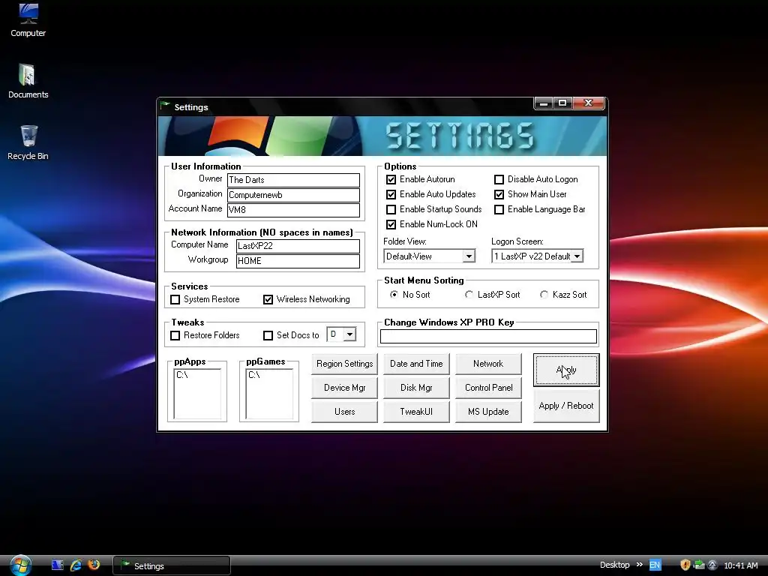Enable Language Bar checkbox
The image size is (768, 576).
(x=499, y=210)
